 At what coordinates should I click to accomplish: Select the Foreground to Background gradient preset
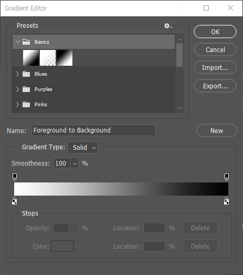[x=31, y=58]
